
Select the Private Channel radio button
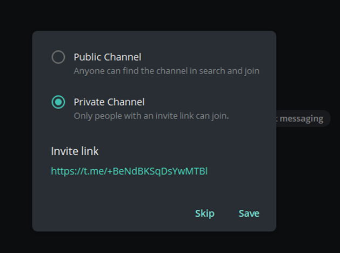[58, 102]
